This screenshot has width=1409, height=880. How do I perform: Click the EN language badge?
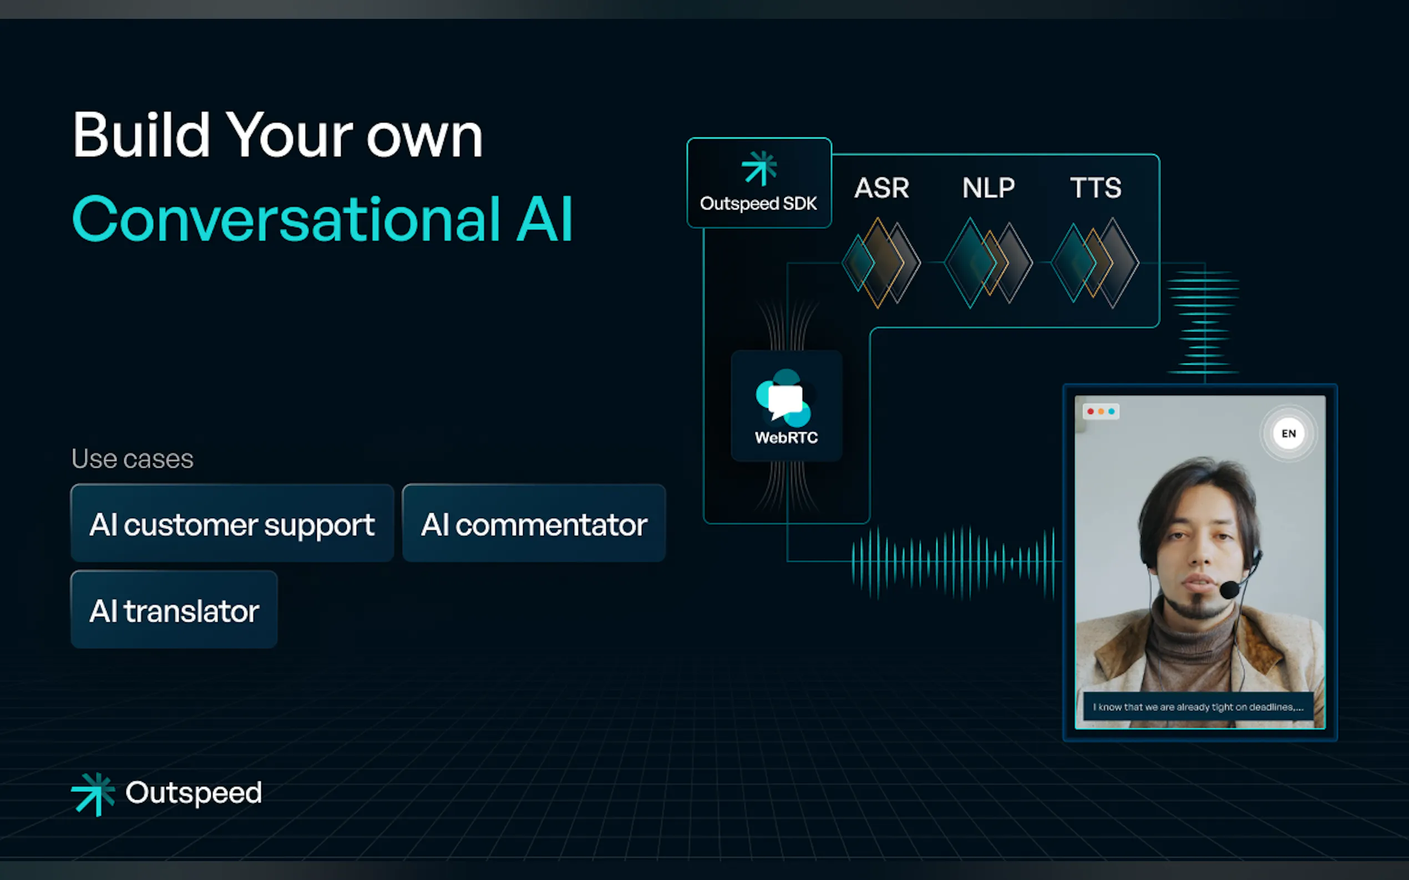tap(1288, 433)
